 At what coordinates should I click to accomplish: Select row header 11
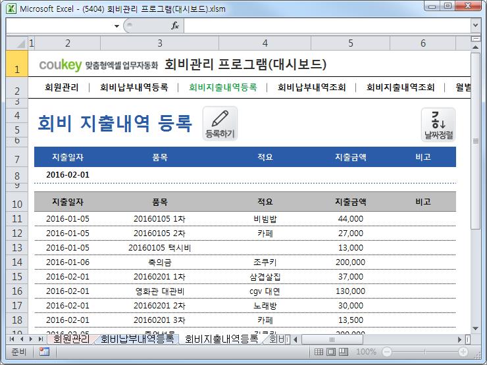pos(17,219)
